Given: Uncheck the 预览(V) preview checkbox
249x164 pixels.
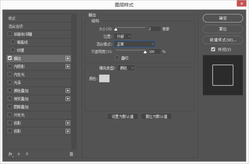Looking at the screenshot, I should tap(213, 50).
